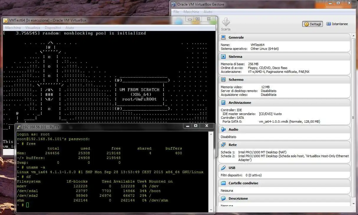Image resolution: width=358 pixels, height=215 pixels.
Task: Click the 'vm_ia64-1.0.0.vmdk' SATA disk entry
Action: 290,122
